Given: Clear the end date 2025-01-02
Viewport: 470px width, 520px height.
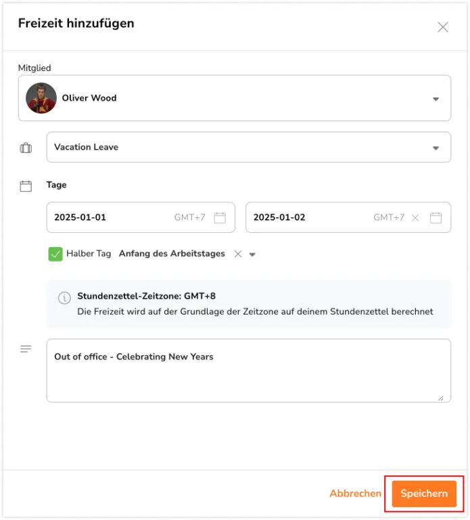Looking at the screenshot, I should tap(415, 217).
